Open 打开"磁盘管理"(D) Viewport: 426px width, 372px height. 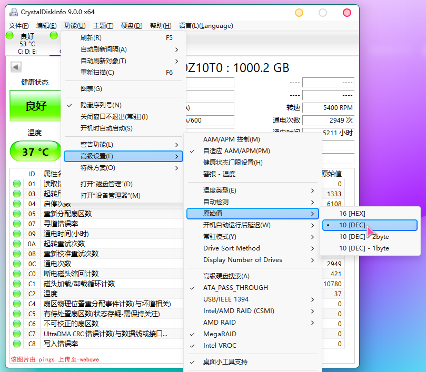click(123, 184)
